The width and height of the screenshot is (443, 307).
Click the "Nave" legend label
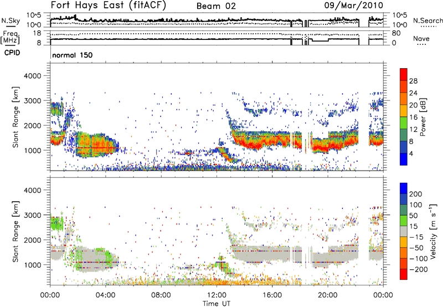click(421, 38)
